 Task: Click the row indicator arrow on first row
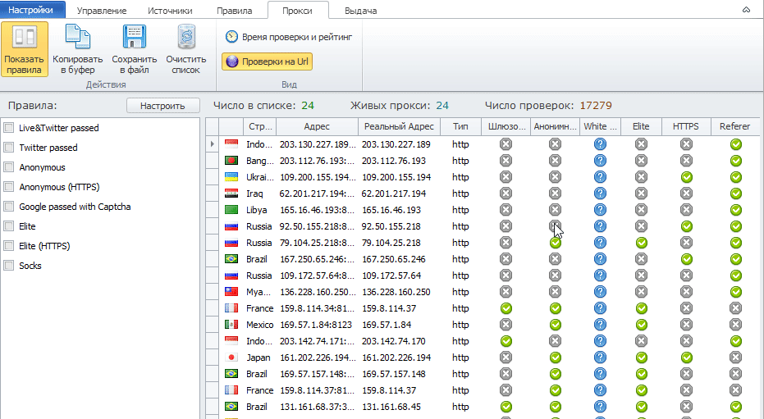tap(212, 144)
